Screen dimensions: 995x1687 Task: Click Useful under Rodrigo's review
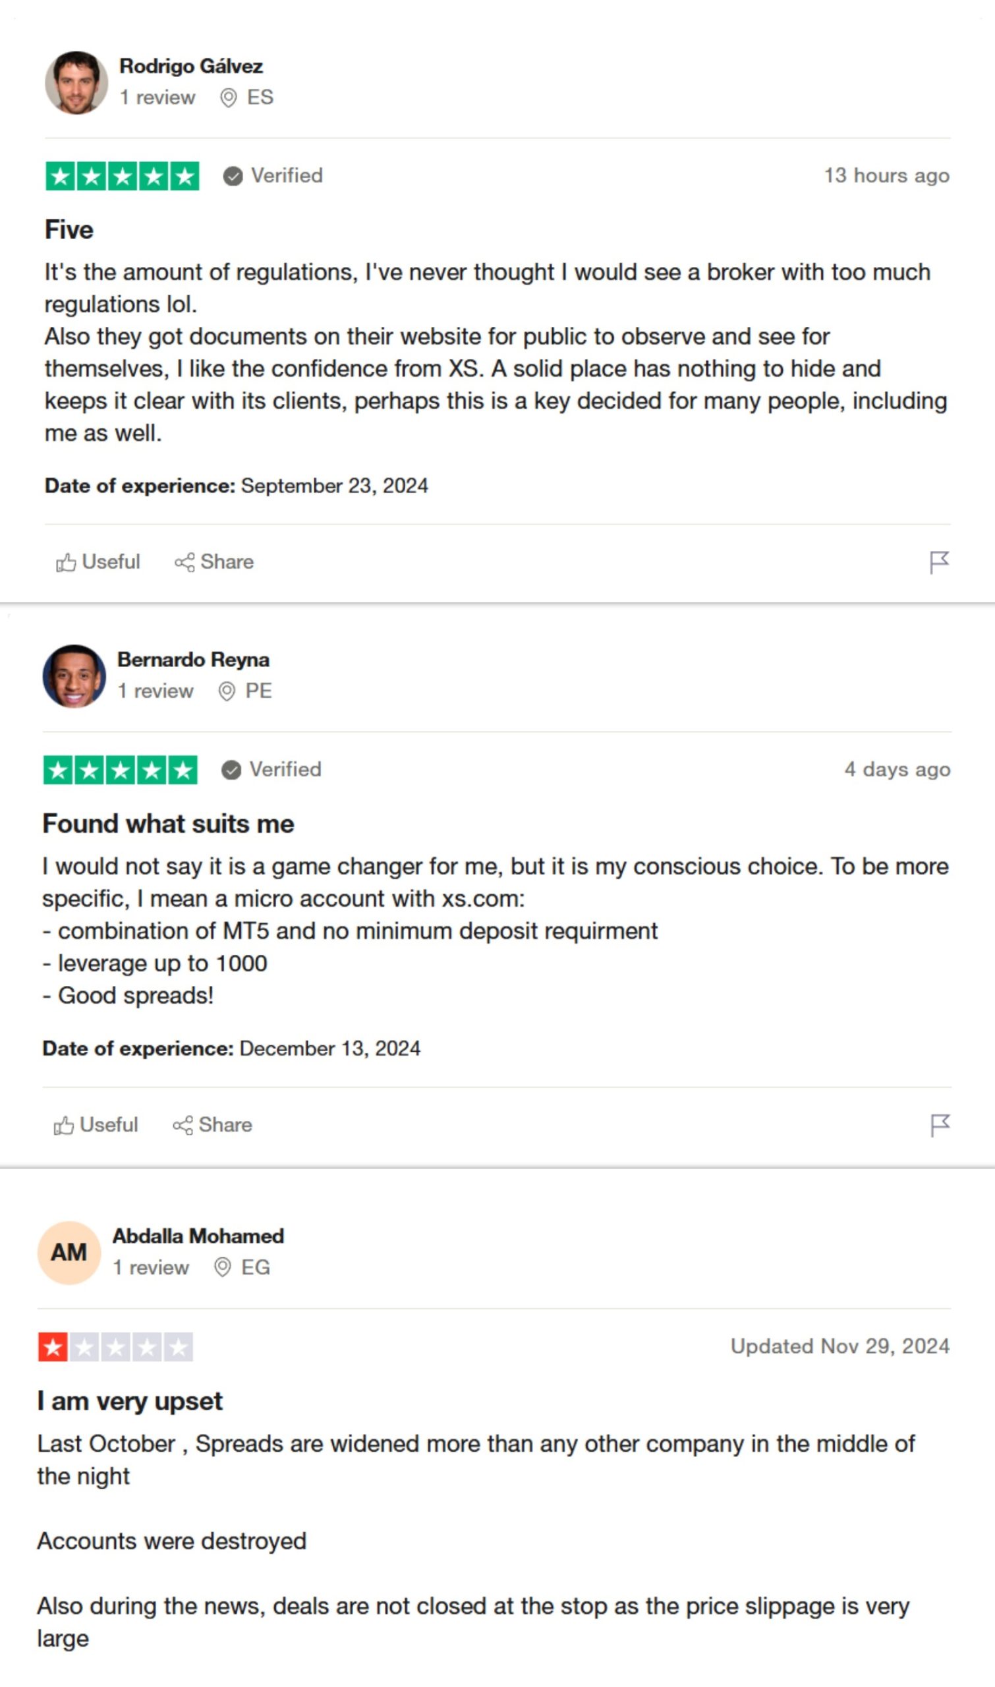click(x=98, y=562)
